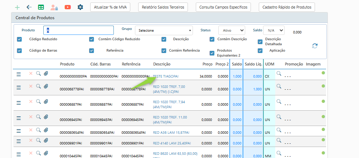Uncheck the Código Reduzido checkbox

pos(20,39)
